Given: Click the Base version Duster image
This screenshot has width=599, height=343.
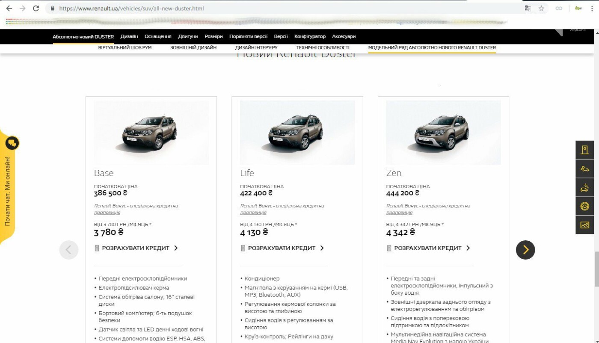Looking at the screenshot, I should [151, 133].
